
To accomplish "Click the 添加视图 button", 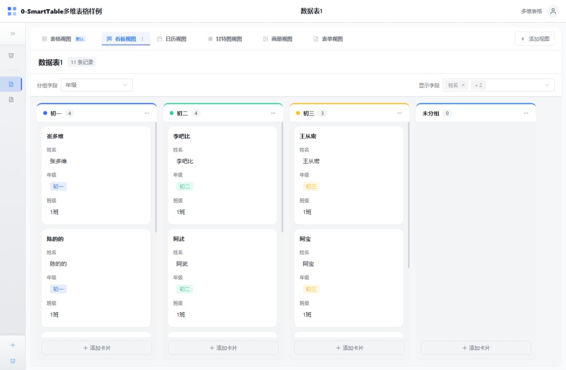I will click(535, 39).
